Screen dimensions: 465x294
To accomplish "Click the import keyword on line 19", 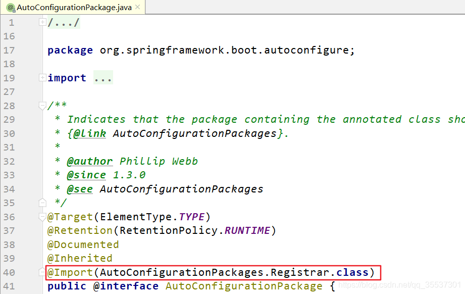I will pyautogui.click(x=67, y=78).
